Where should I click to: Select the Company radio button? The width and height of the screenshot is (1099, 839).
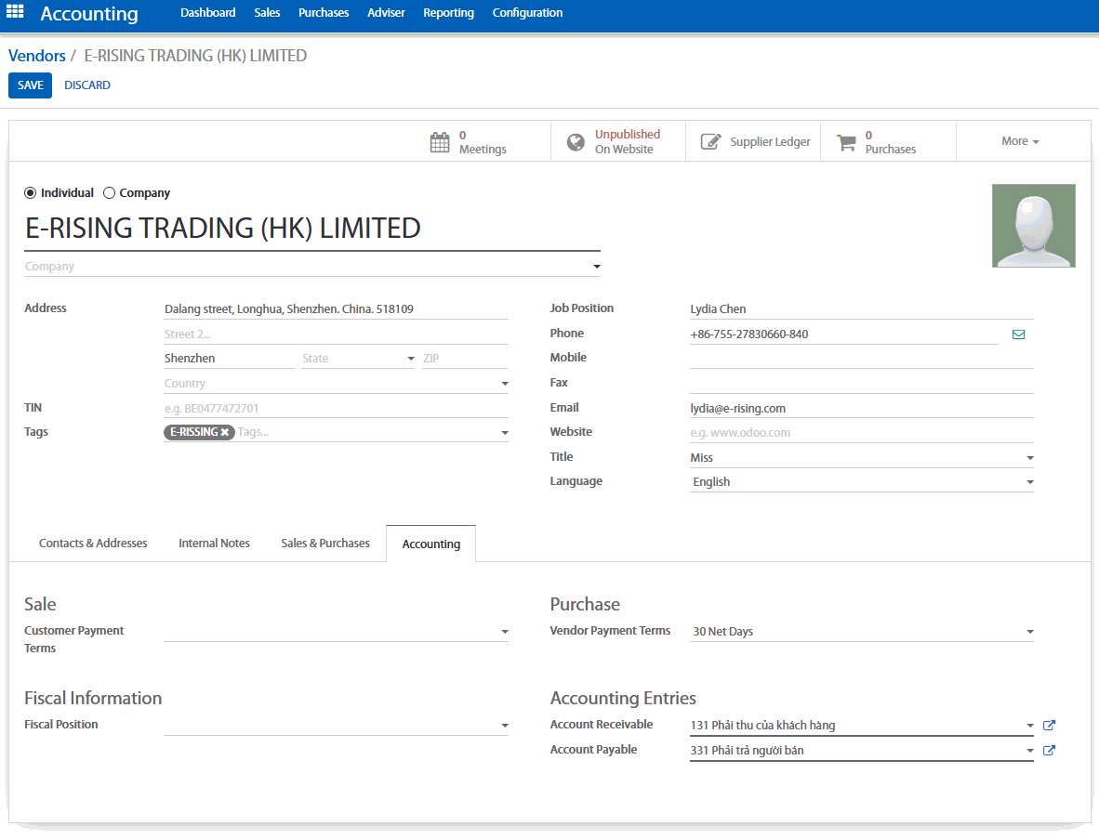(x=110, y=193)
